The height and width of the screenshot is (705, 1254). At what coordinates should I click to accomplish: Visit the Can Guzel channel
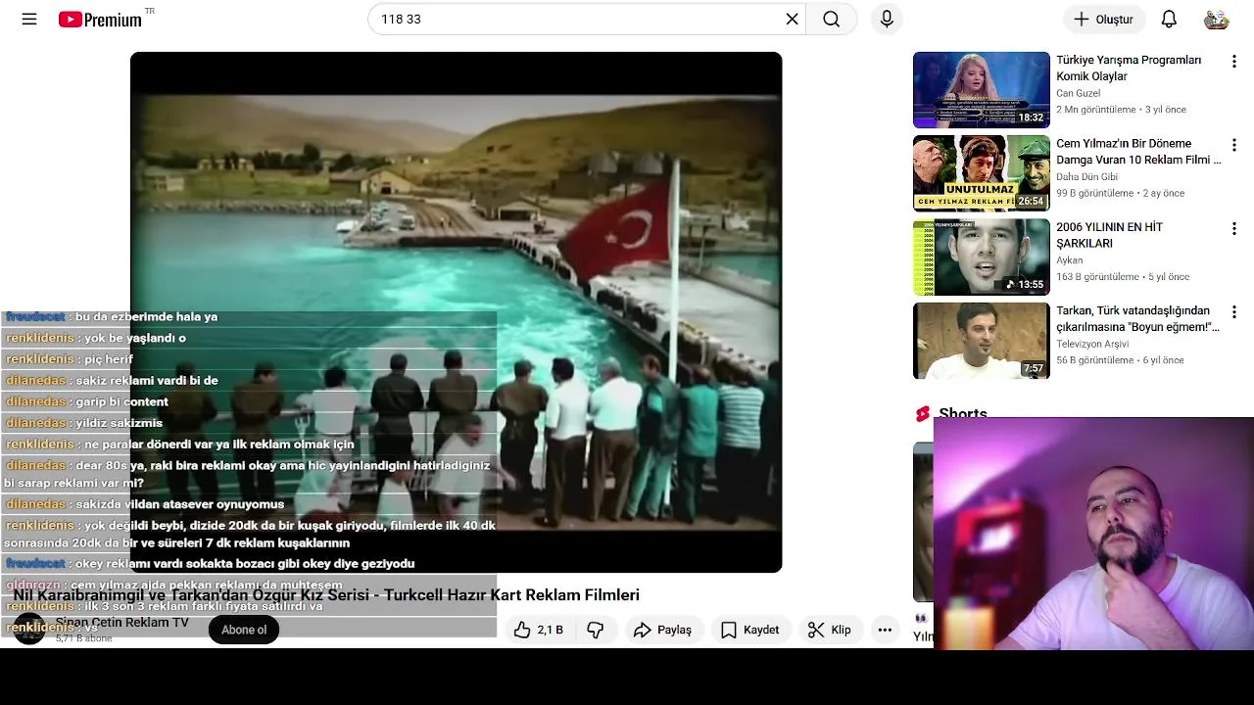(1078, 94)
